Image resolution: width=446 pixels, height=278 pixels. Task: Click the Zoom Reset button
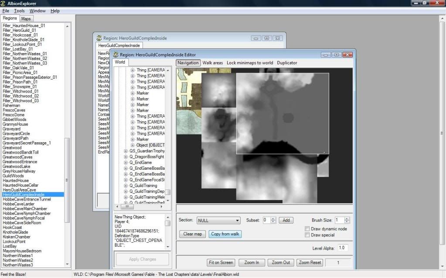tap(310, 262)
